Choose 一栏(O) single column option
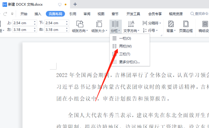This screenshot has width=209, height=128. coord(129,38)
